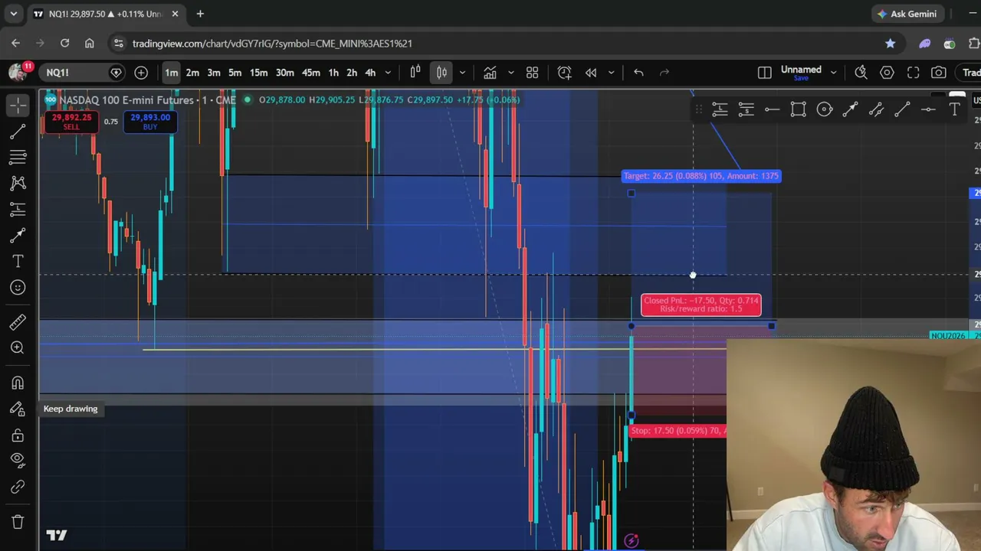981x551 pixels.
Task: Toggle magnet mode
Action: pos(18,383)
